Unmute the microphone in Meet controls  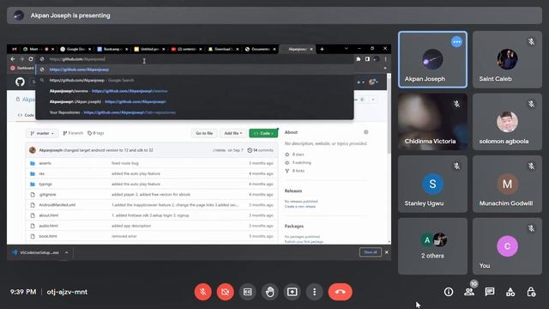point(203,292)
